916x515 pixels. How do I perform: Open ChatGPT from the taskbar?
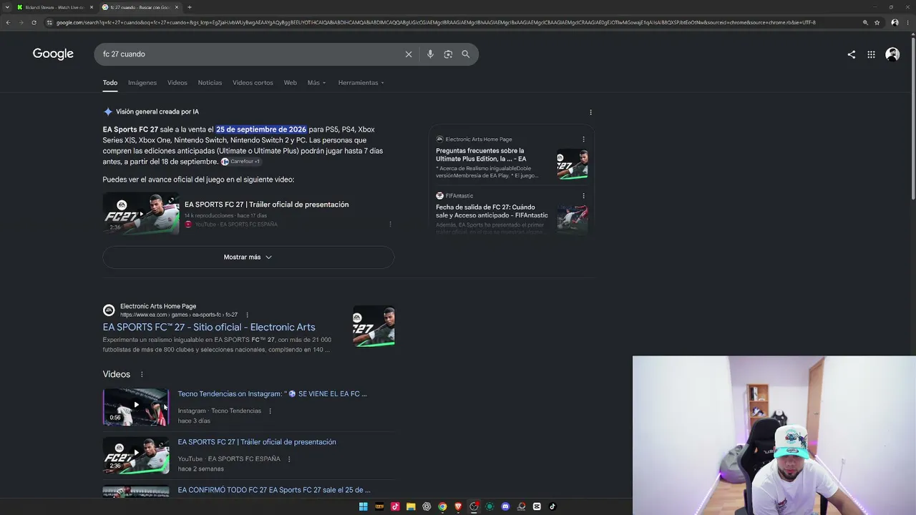pos(427,506)
